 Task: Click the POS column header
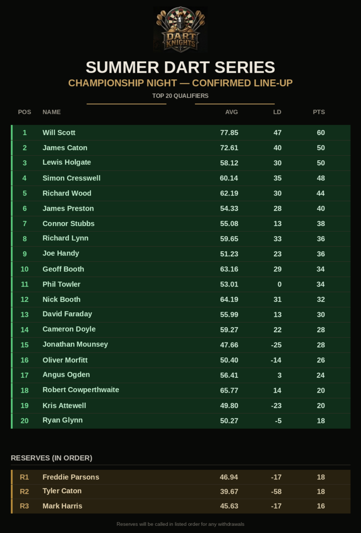(x=24, y=112)
